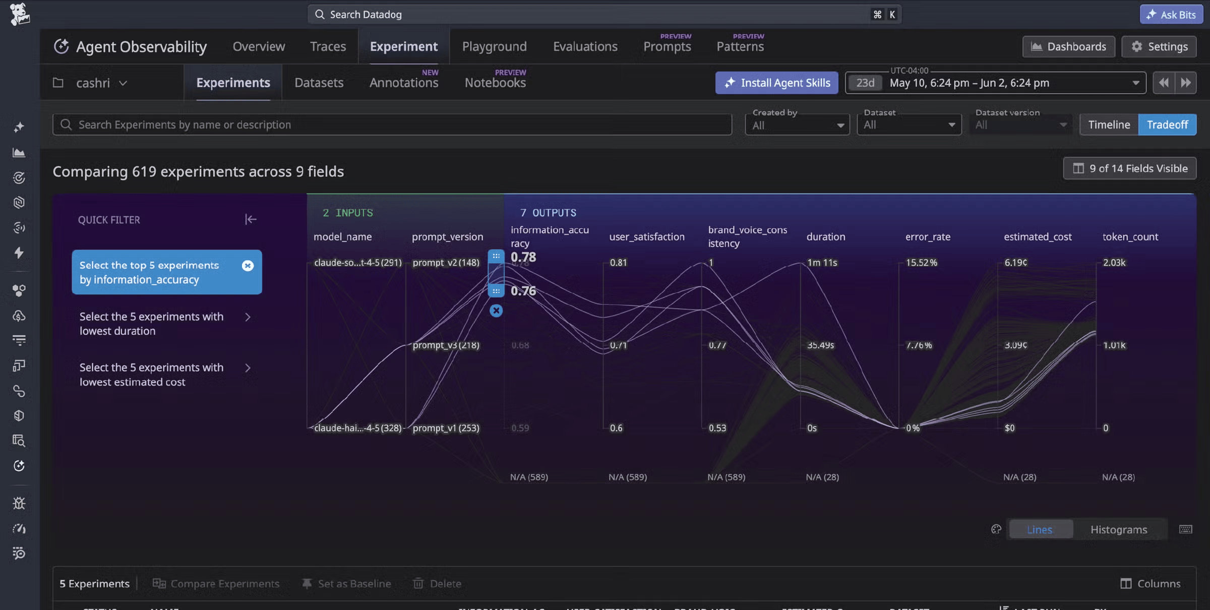
Task: Open the table search sidebar icon
Action: coord(19,441)
